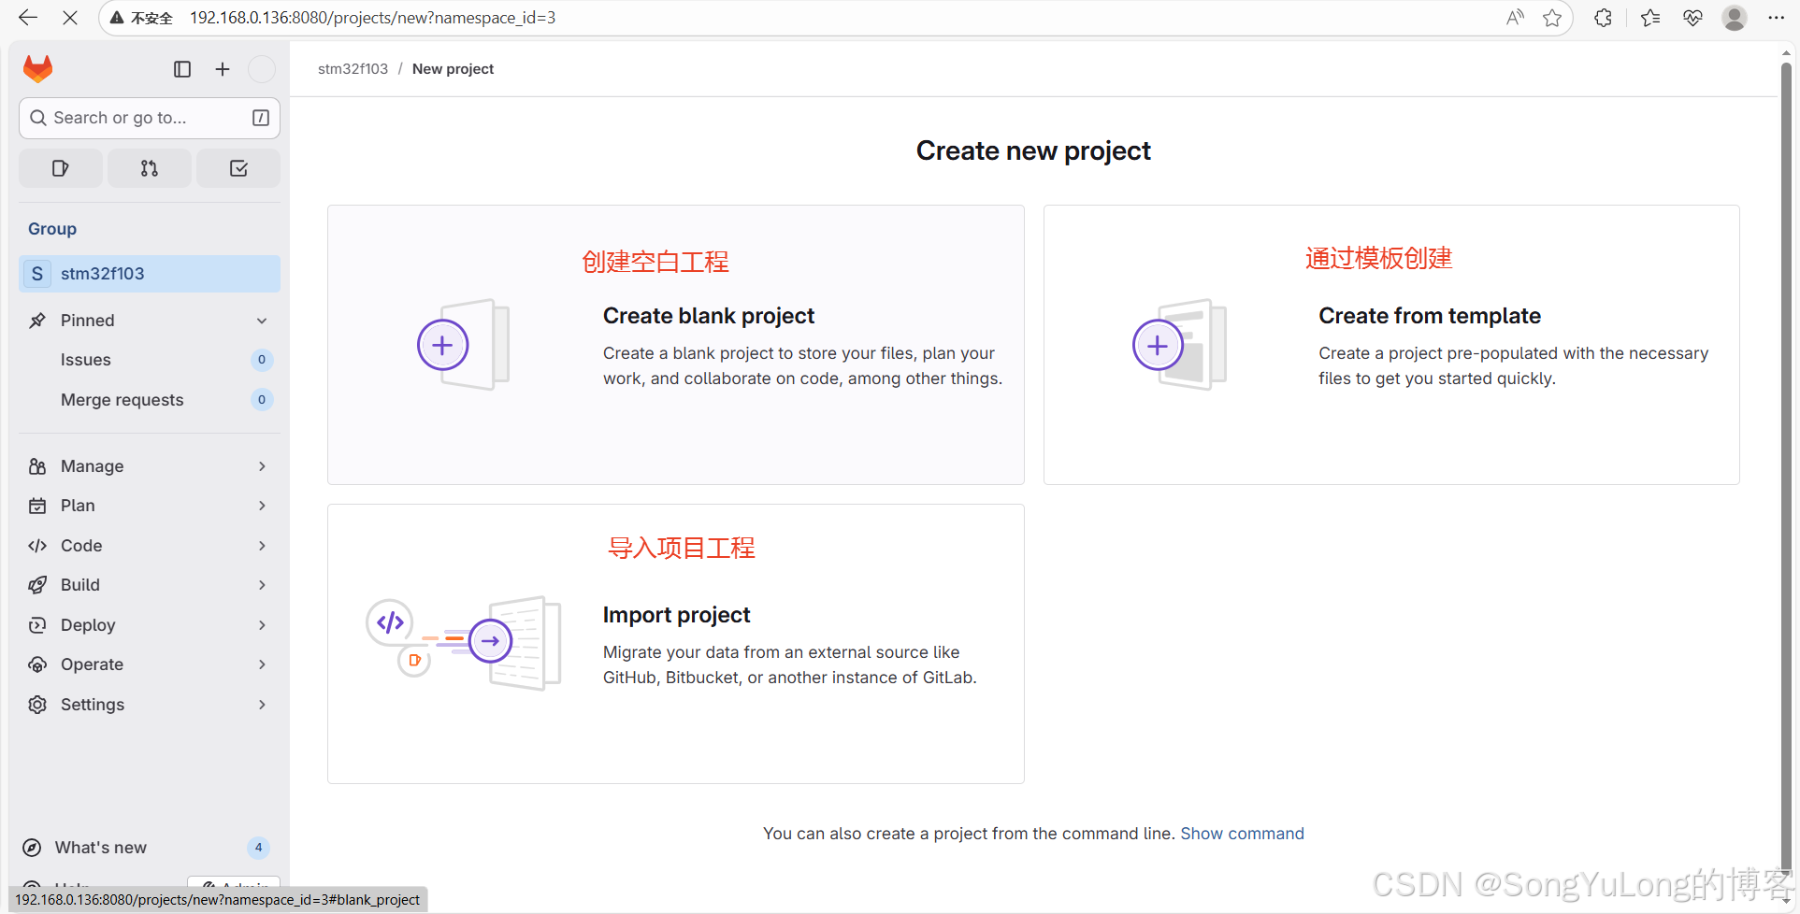The width and height of the screenshot is (1800, 914).
Task: Click stm32f103 breadcrumb link
Action: tap(353, 69)
